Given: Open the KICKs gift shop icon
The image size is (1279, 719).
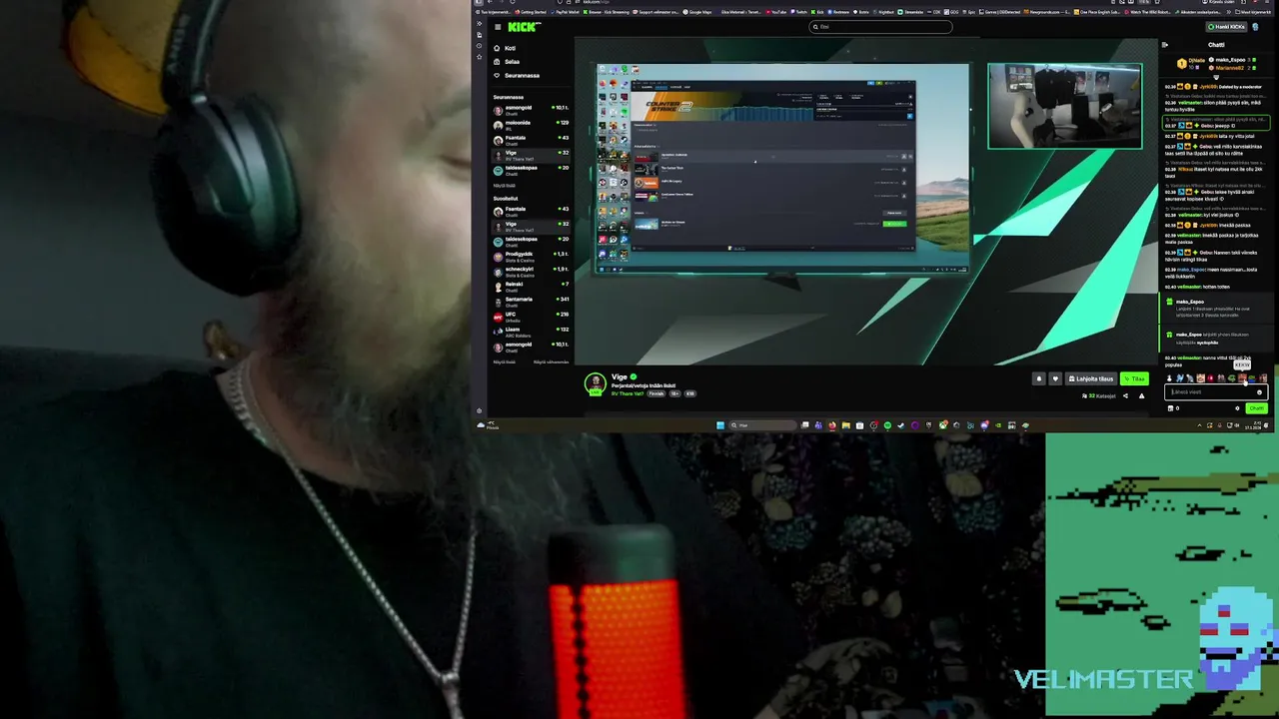Looking at the screenshot, I should [x=1171, y=408].
